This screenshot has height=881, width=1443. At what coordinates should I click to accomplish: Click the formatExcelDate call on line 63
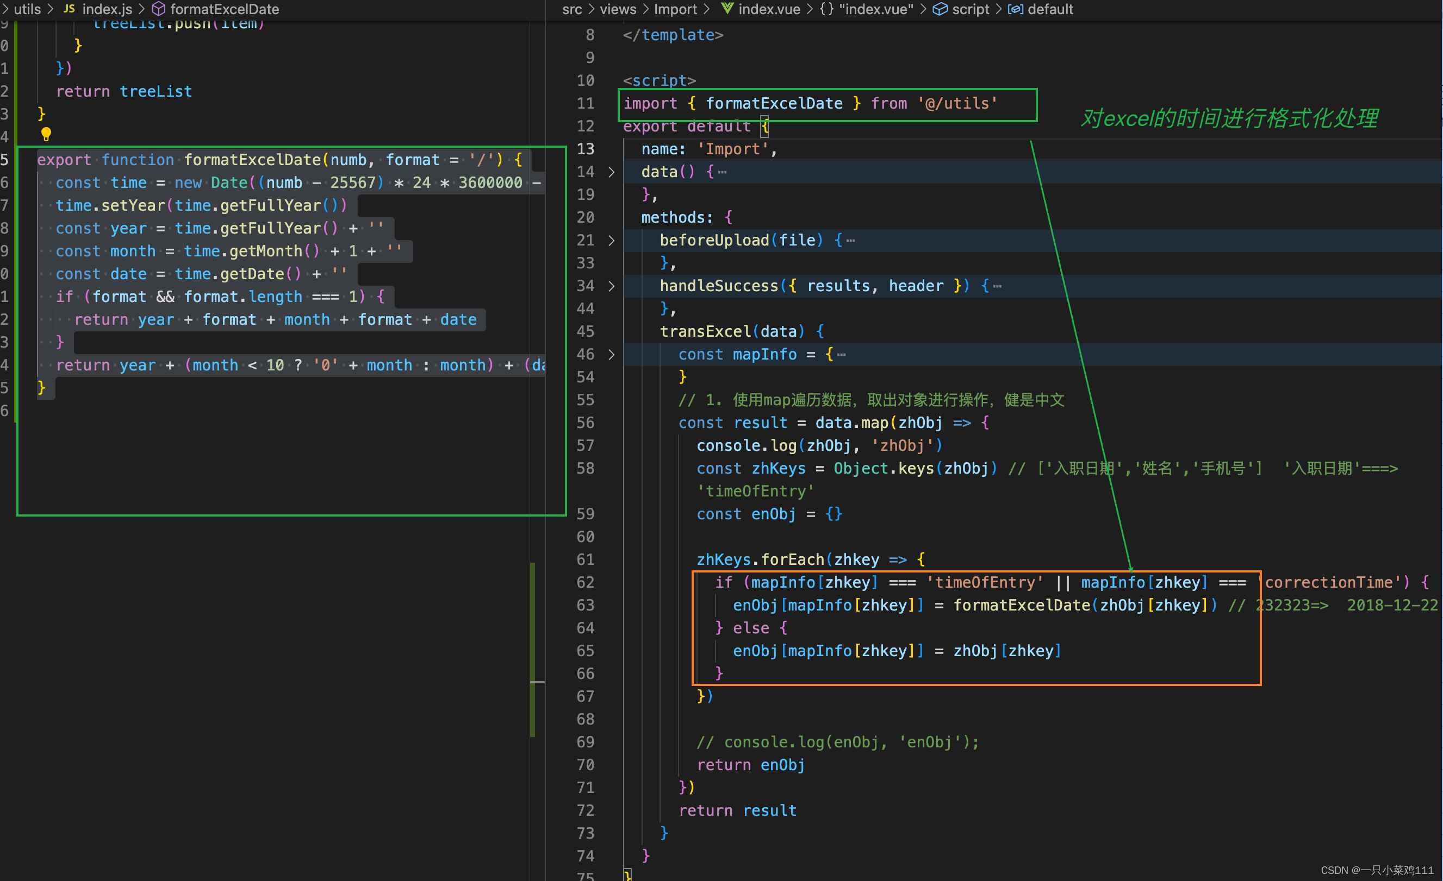tap(1021, 606)
